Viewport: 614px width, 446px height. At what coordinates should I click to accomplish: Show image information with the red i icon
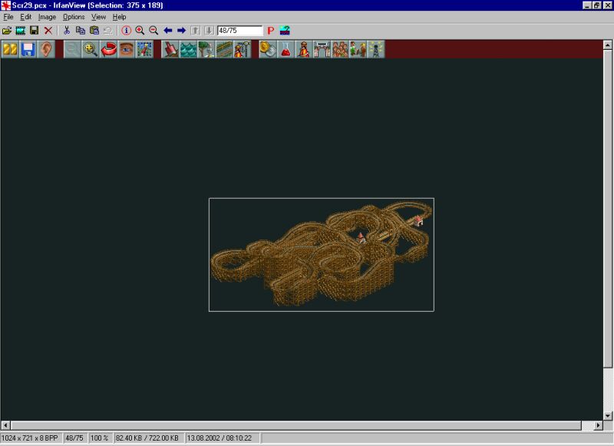point(126,31)
